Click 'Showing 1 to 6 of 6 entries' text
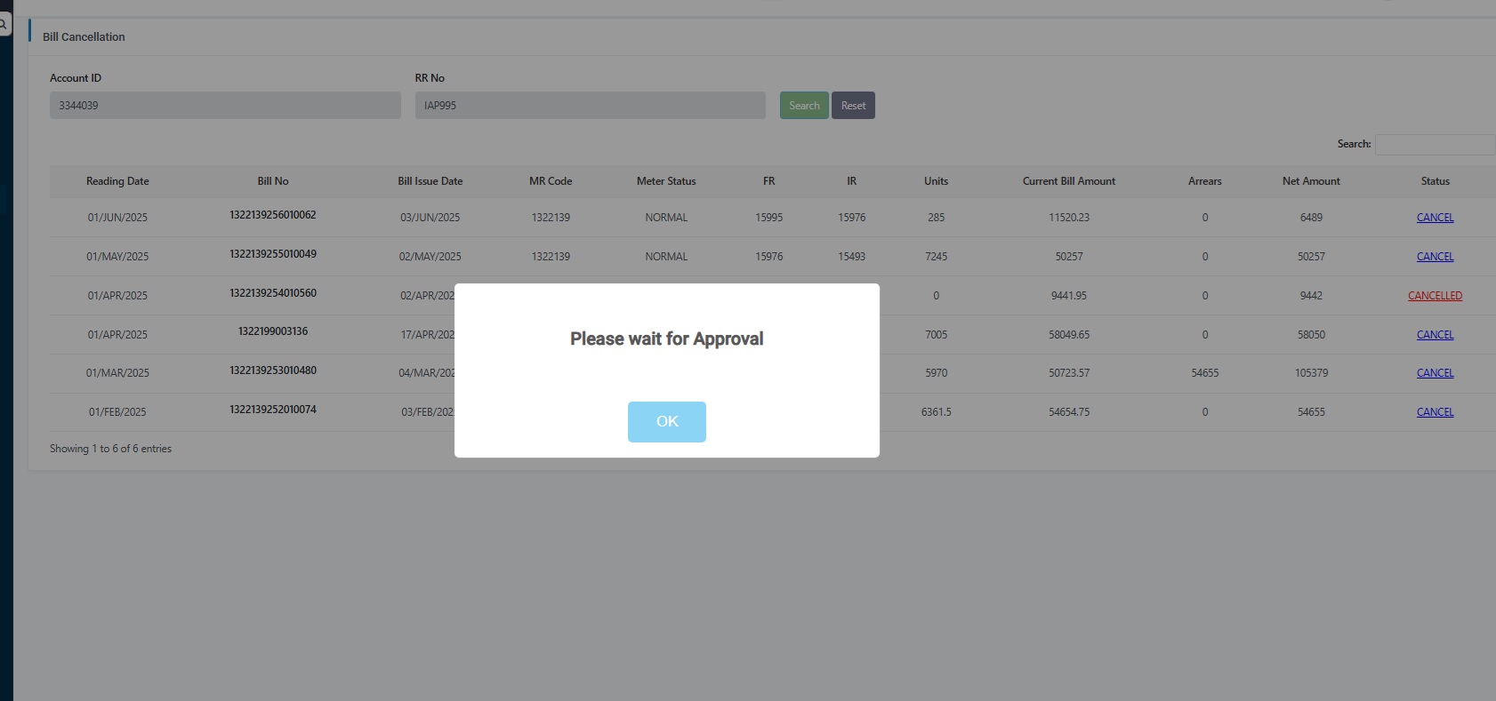The image size is (1496, 701). pyautogui.click(x=110, y=449)
